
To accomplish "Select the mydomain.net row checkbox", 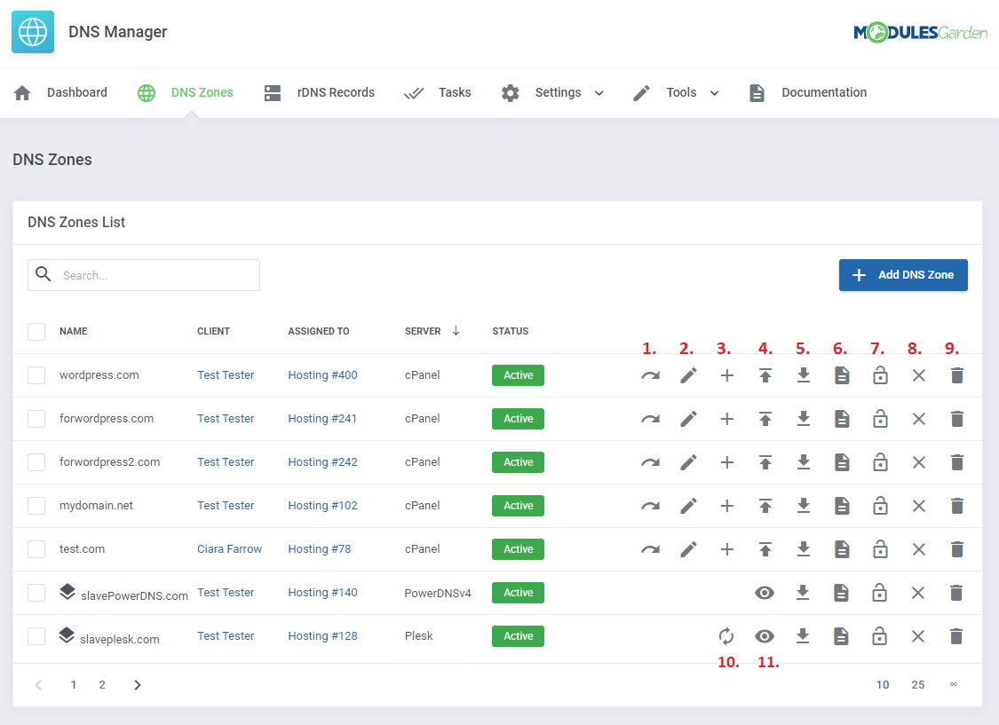I will coord(36,506).
